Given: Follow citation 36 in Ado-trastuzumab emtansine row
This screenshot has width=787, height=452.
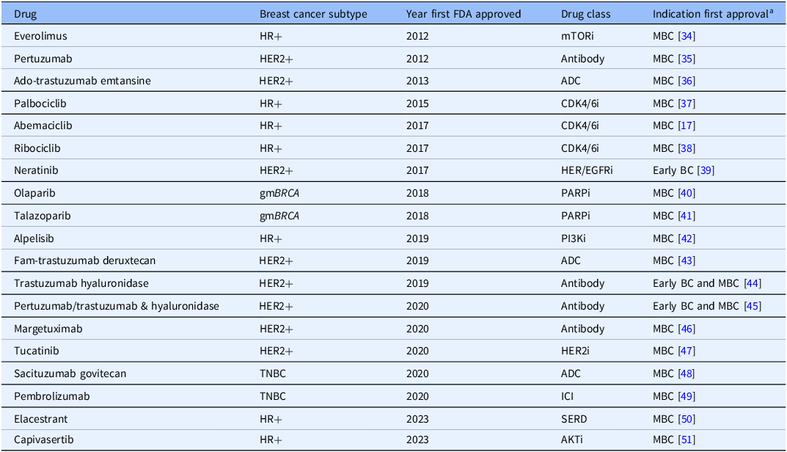Looking at the screenshot, I should click(x=687, y=81).
